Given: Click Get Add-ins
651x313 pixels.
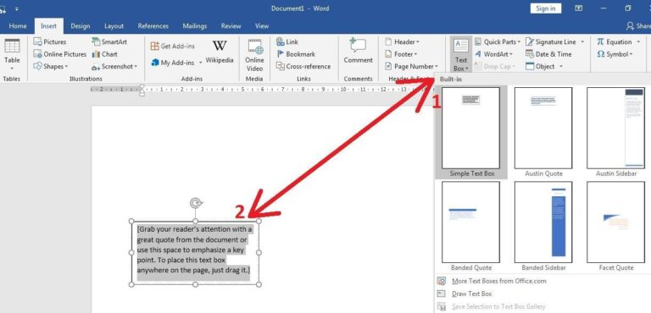Looking at the screenshot, I should 172,46.
